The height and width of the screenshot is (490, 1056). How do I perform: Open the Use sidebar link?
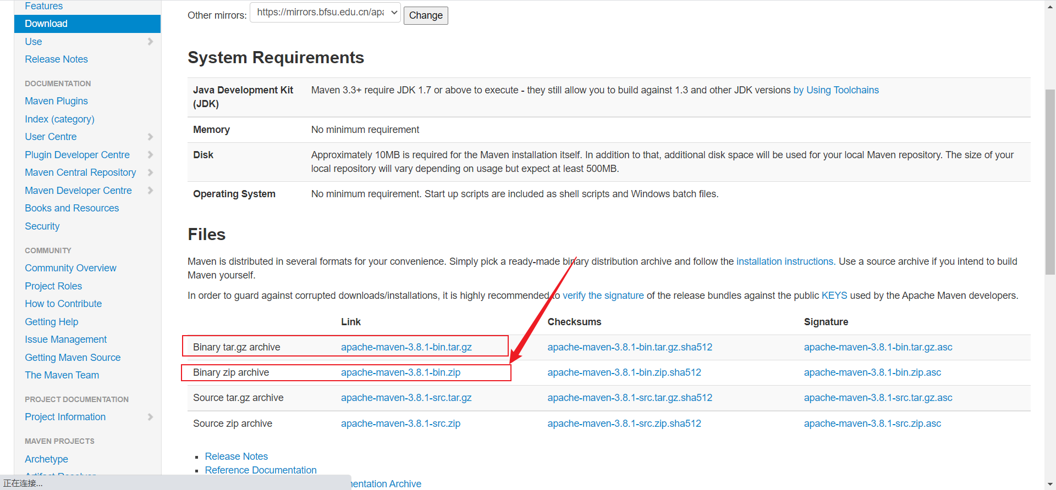click(x=33, y=42)
